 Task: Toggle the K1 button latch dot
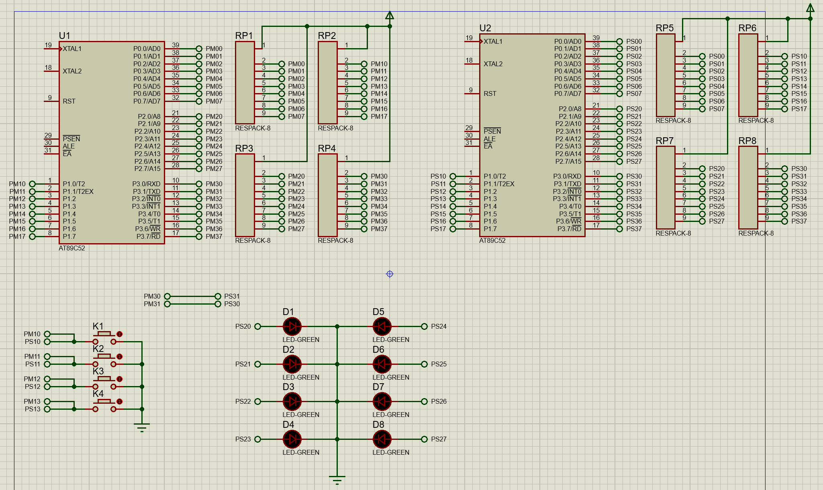pyautogui.click(x=119, y=334)
